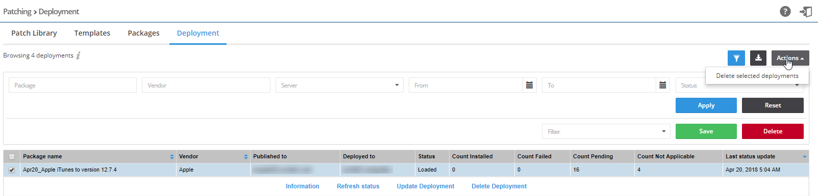Viewport: 818px width, 196px height.
Task: Choose Delete selected deployments menu item
Action: point(757,76)
